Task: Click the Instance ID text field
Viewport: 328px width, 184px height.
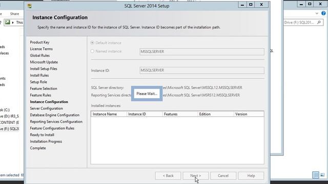Action: coord(201,71)
